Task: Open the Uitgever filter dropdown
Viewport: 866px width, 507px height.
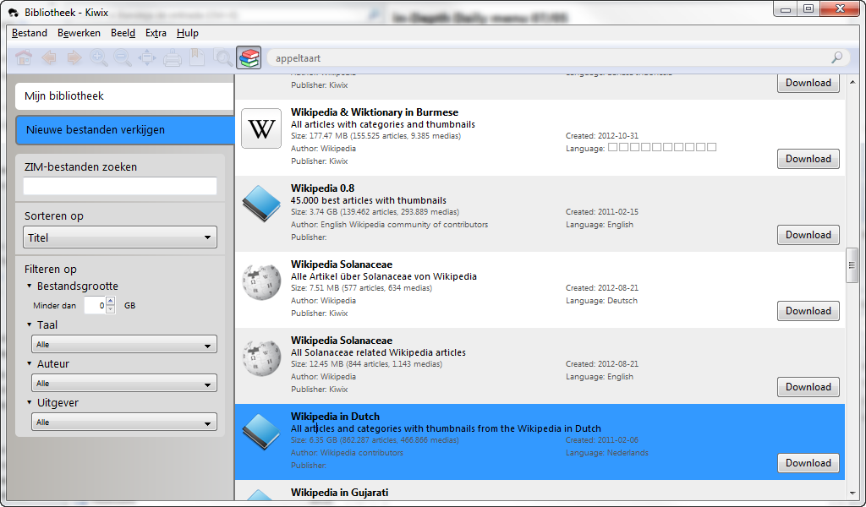Action: click(124, 422)
